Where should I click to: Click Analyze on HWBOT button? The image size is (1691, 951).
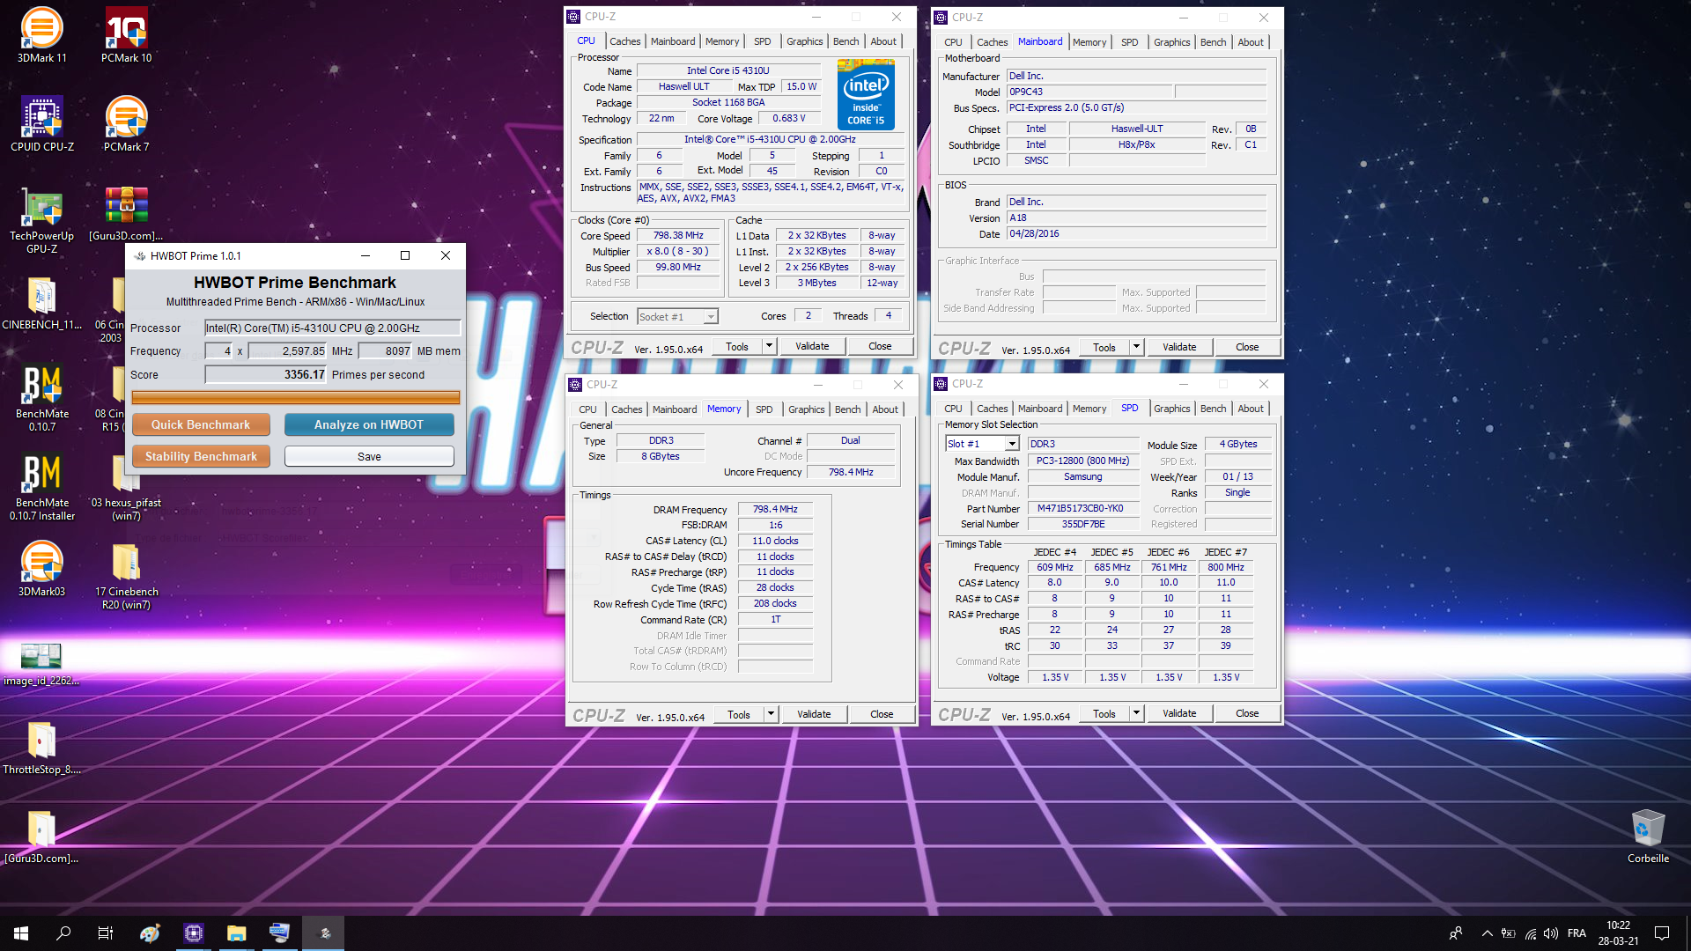click(x=369, y=424)
